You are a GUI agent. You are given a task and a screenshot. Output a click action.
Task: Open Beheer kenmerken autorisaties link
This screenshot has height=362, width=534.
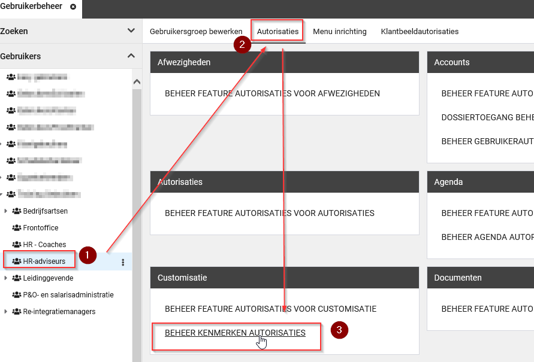pos(235,333)
